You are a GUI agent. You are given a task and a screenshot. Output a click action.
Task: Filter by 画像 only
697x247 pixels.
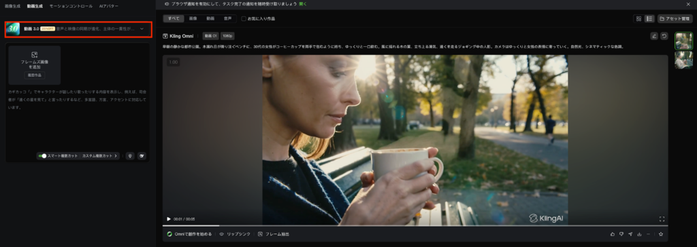pyautogui.click(x=193, y=18)
